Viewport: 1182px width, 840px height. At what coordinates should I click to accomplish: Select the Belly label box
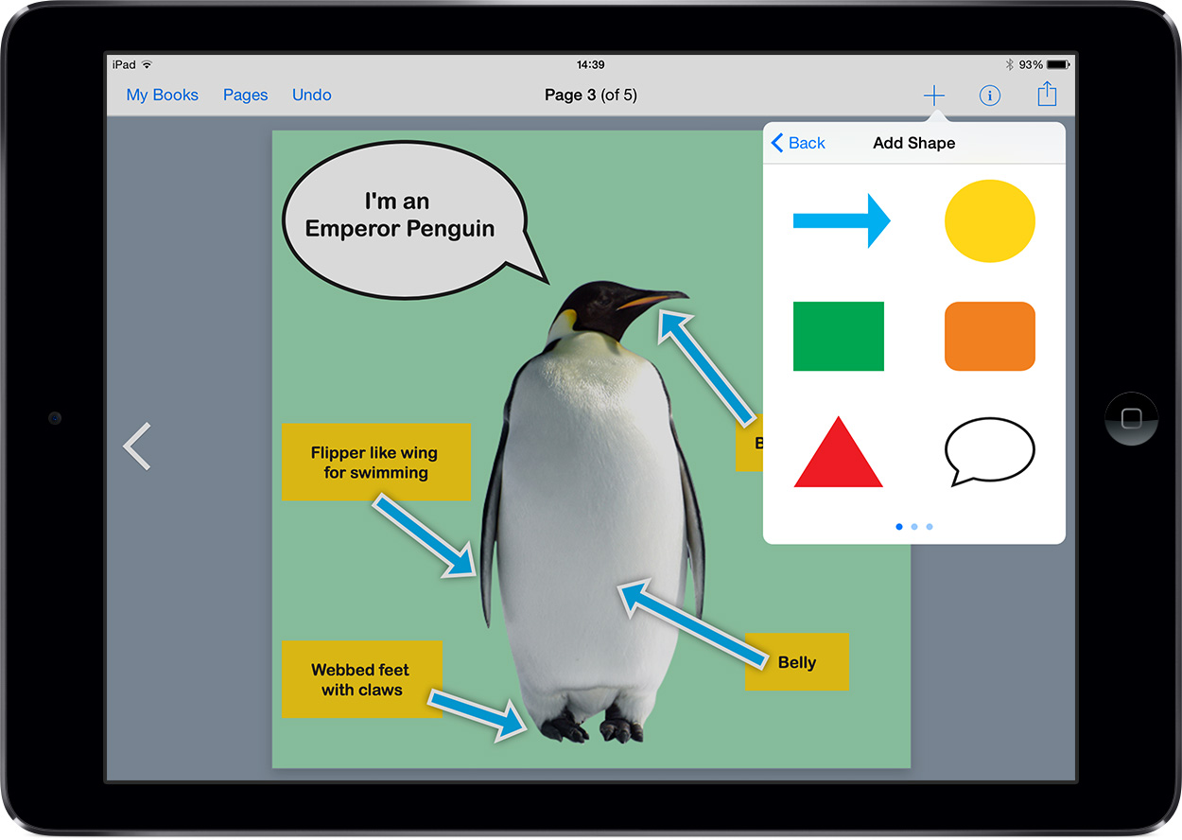(797, 662)
